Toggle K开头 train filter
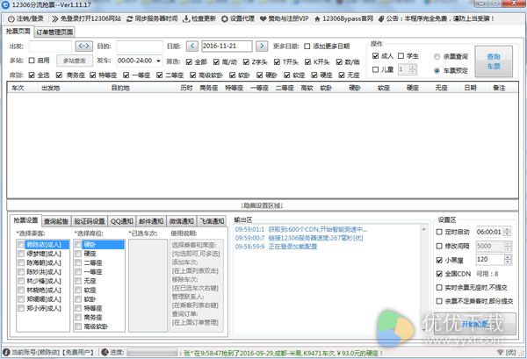This screenshot has height=359, width=527. 307,62
